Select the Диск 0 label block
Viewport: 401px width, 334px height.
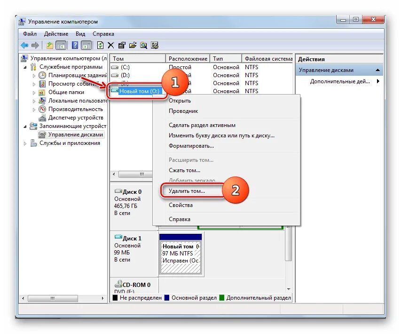click(x=134, y=202)
